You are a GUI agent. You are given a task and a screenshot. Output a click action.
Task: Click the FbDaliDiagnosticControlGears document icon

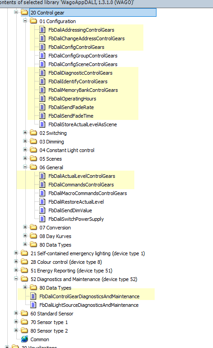coord(43,73)
